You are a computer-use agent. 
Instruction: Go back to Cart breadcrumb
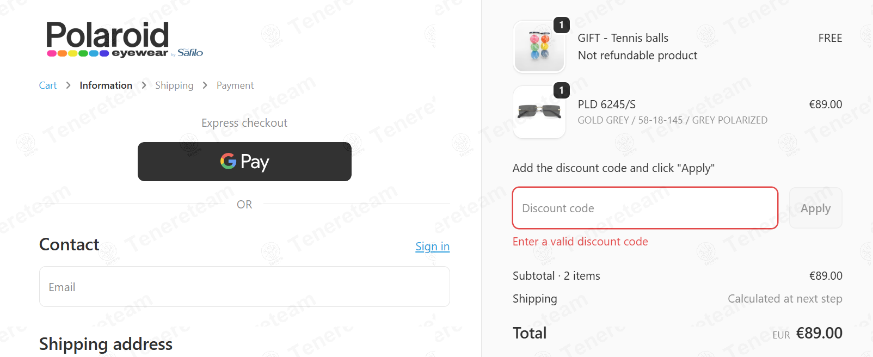coord(48,85)
